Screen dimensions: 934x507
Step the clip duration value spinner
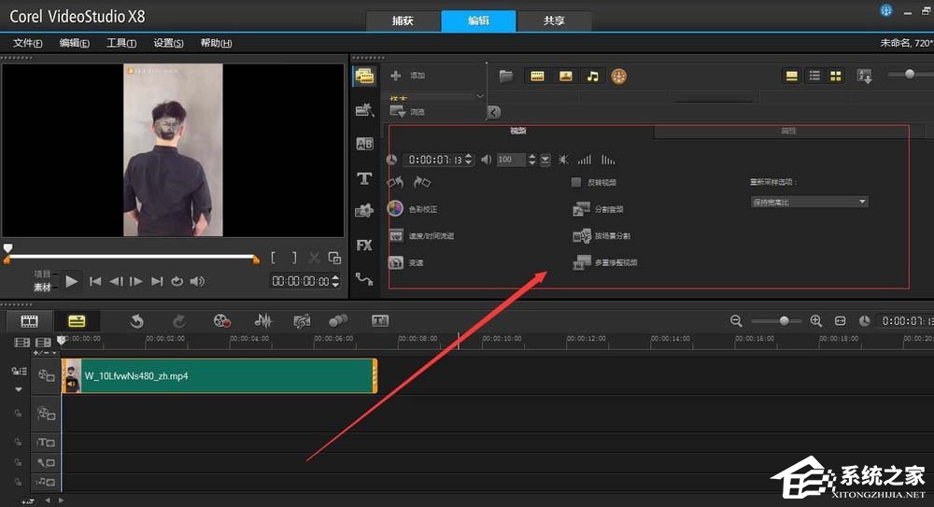[469, 160]
